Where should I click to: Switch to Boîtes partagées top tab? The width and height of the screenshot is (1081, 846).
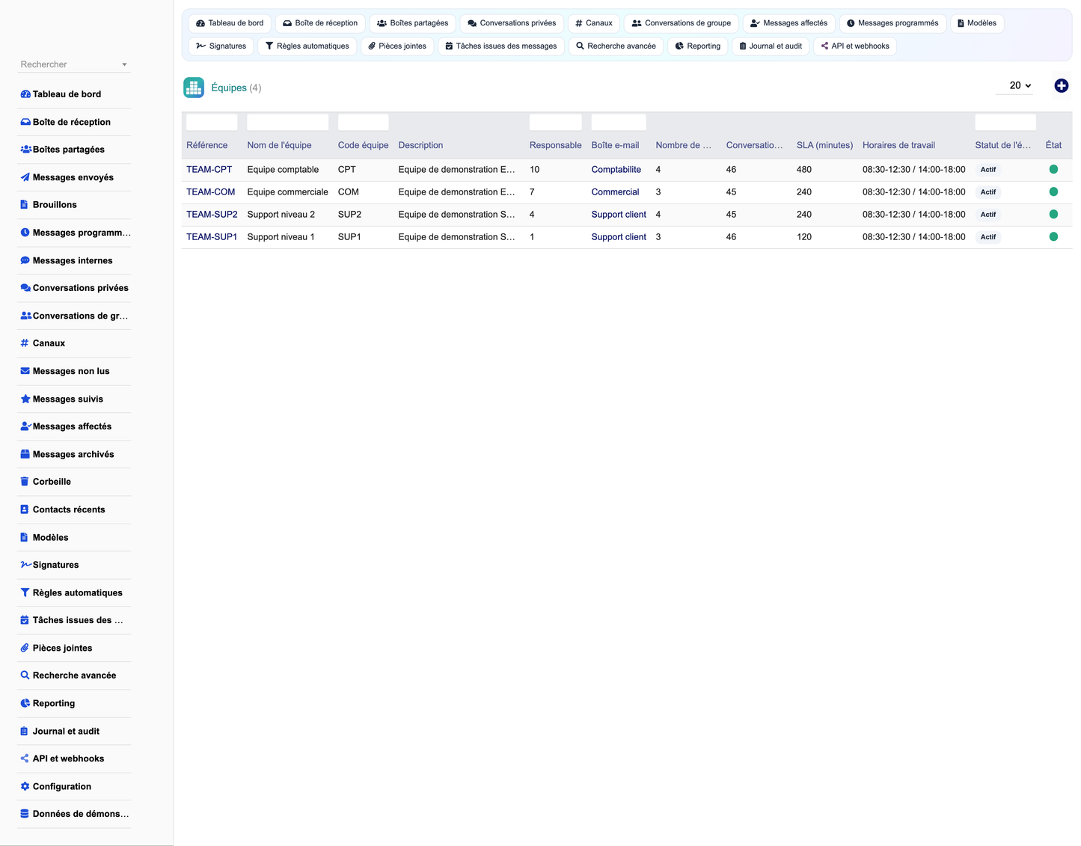(413, 23)
